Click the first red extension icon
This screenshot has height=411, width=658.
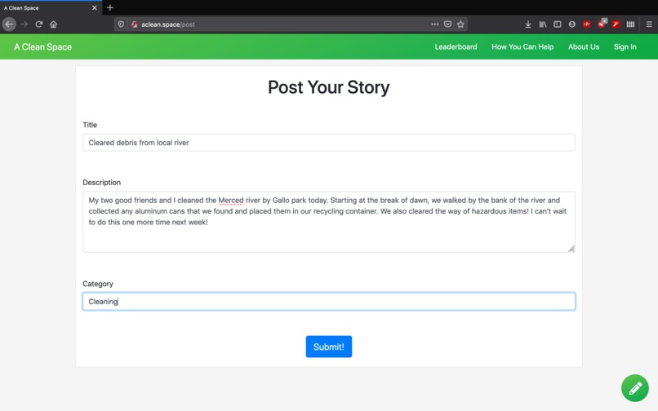coord(587,24)
